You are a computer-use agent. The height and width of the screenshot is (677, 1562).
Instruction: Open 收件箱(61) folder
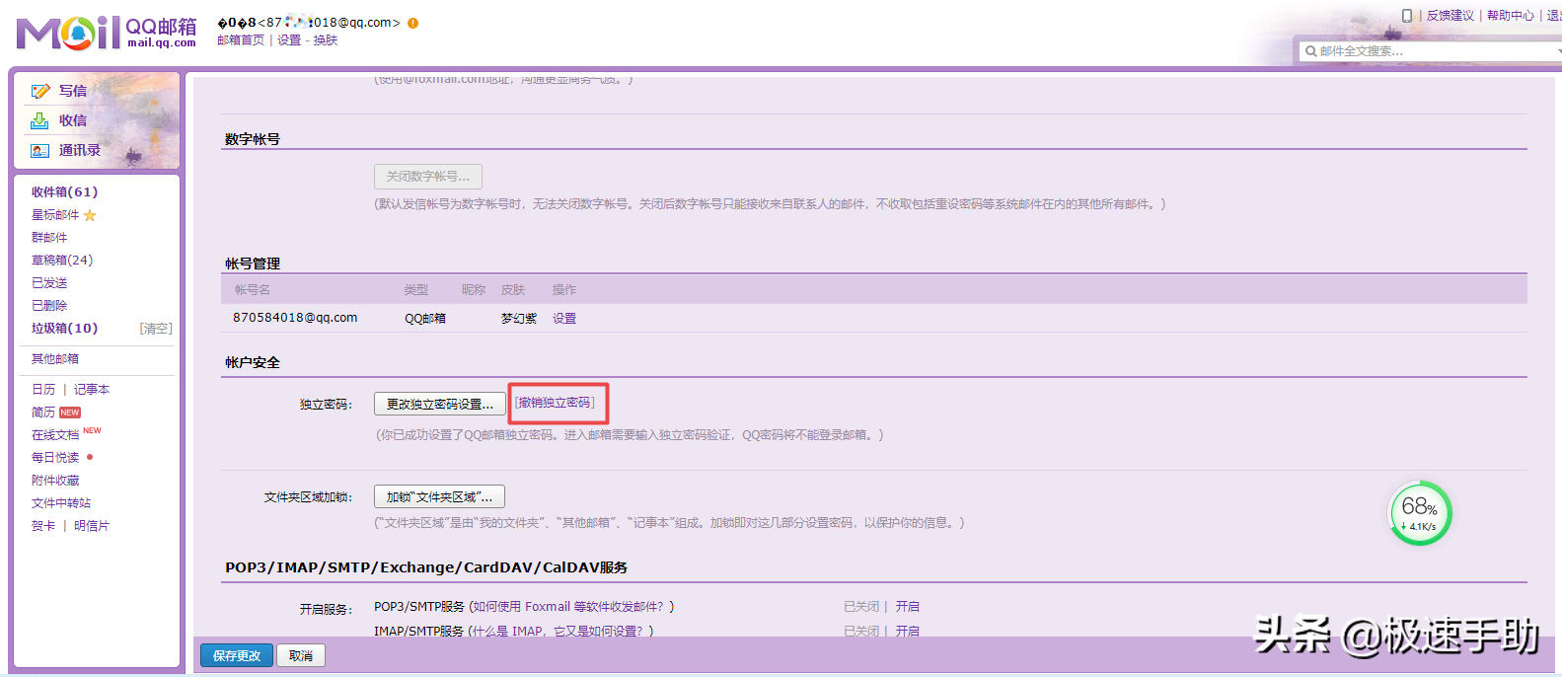[65, 191]
